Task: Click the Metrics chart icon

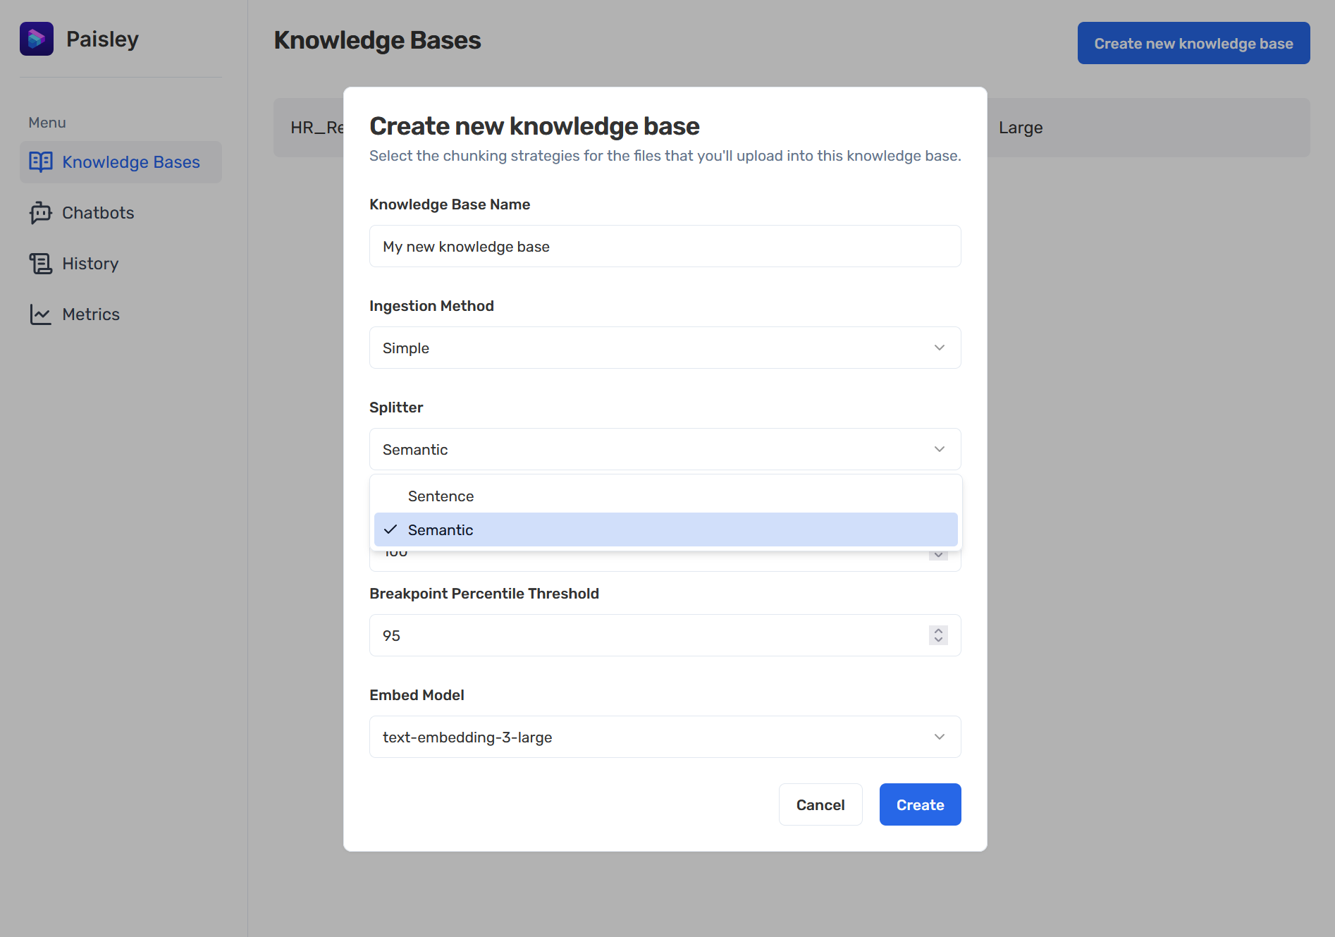Action: pyautogui.click(x=41, y=314)
